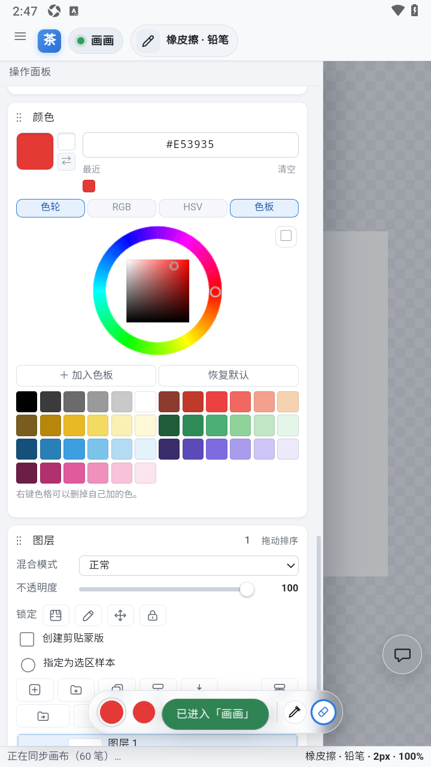
Task: Click the 操作面板 header
Action: click(x=30, y=72)
